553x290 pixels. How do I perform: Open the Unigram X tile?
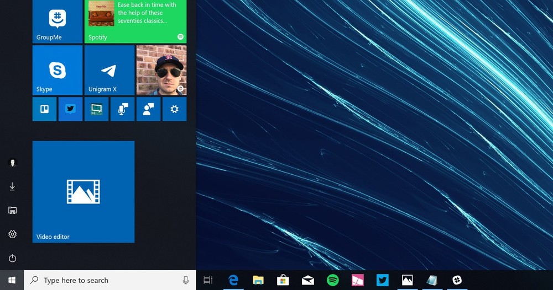coord(109,70)
